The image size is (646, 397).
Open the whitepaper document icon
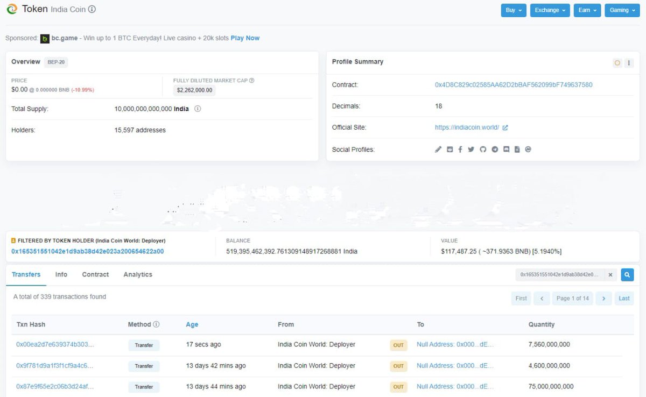click(x=517, y=150)
